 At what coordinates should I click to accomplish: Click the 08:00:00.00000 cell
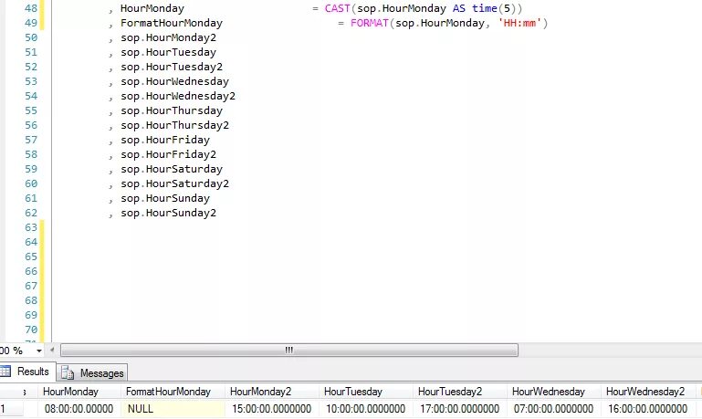tap(79, 409)
